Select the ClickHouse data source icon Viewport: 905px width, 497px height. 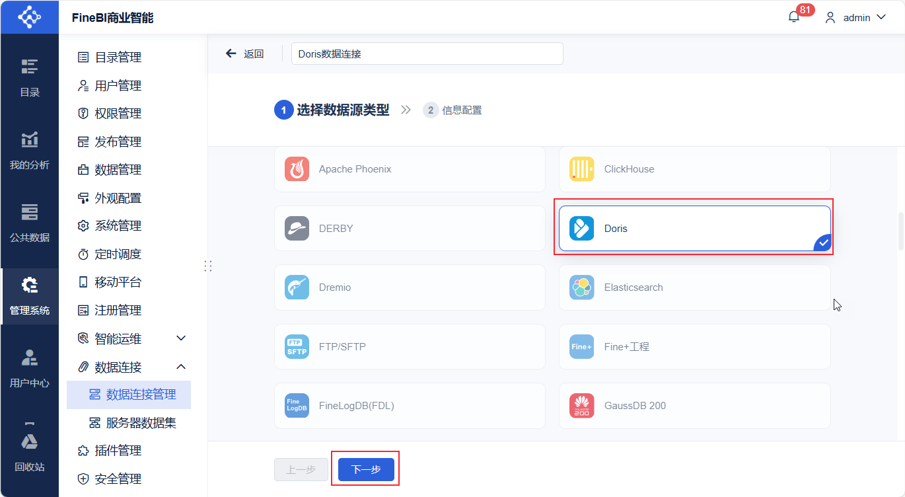coord(581,169)
